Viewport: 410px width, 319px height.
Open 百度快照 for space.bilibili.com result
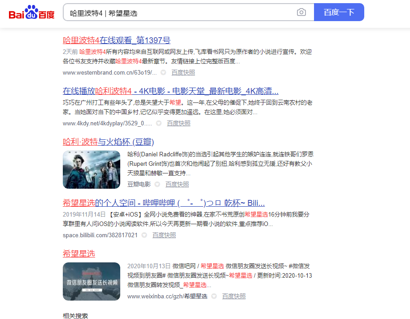pos(164,235)
